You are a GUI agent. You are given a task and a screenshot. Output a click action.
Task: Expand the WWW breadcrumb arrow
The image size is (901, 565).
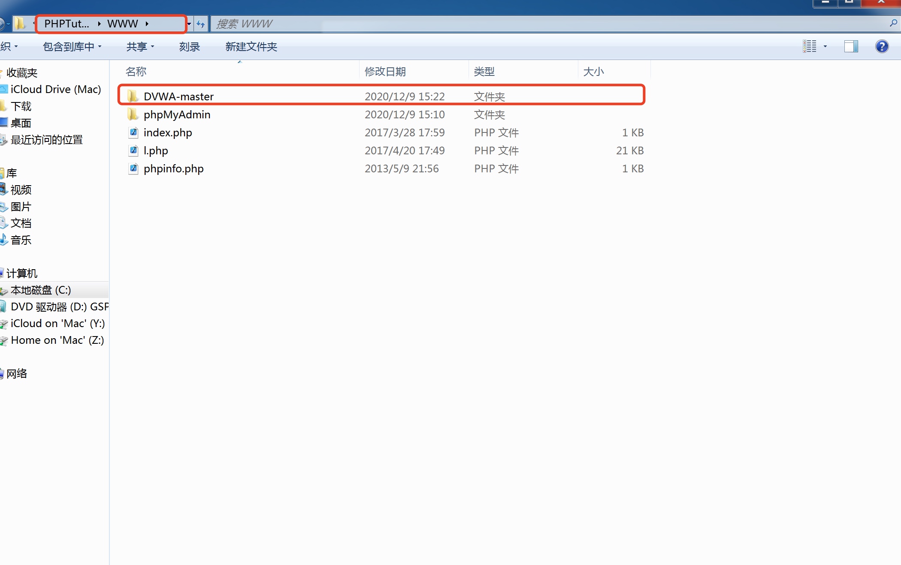point(147,24)
